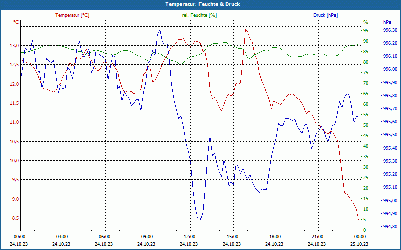401x250 pixels.
Task: Click the 0 humidity axis value
Action: 365,230
